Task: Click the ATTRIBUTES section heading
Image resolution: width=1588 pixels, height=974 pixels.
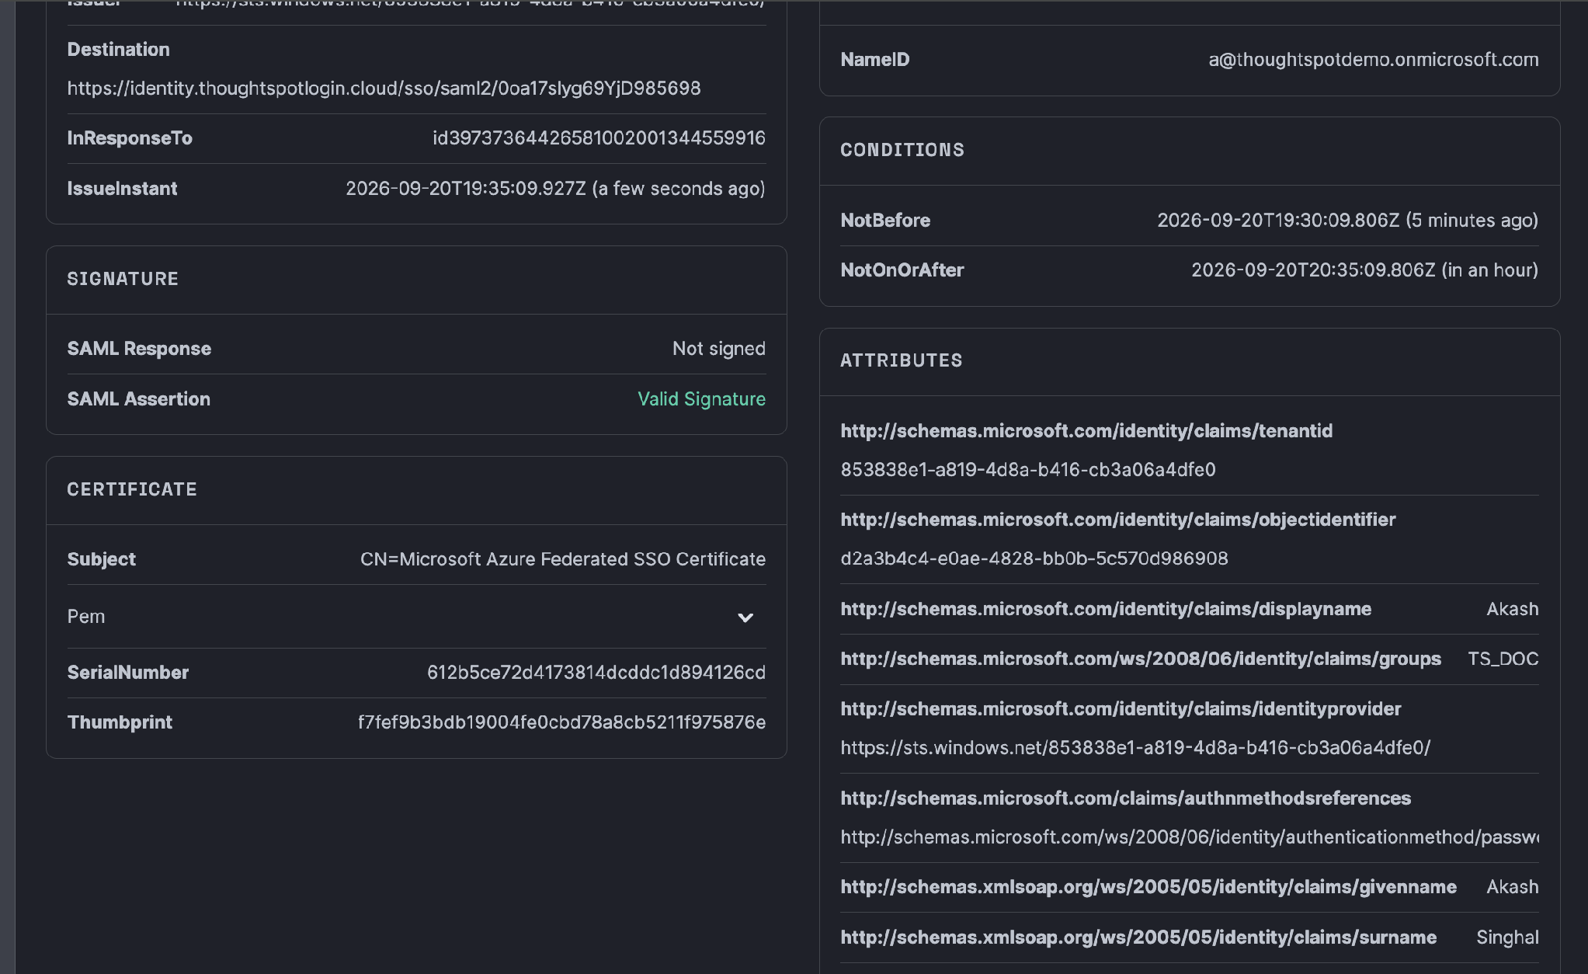Action: [x=902, y=360]
